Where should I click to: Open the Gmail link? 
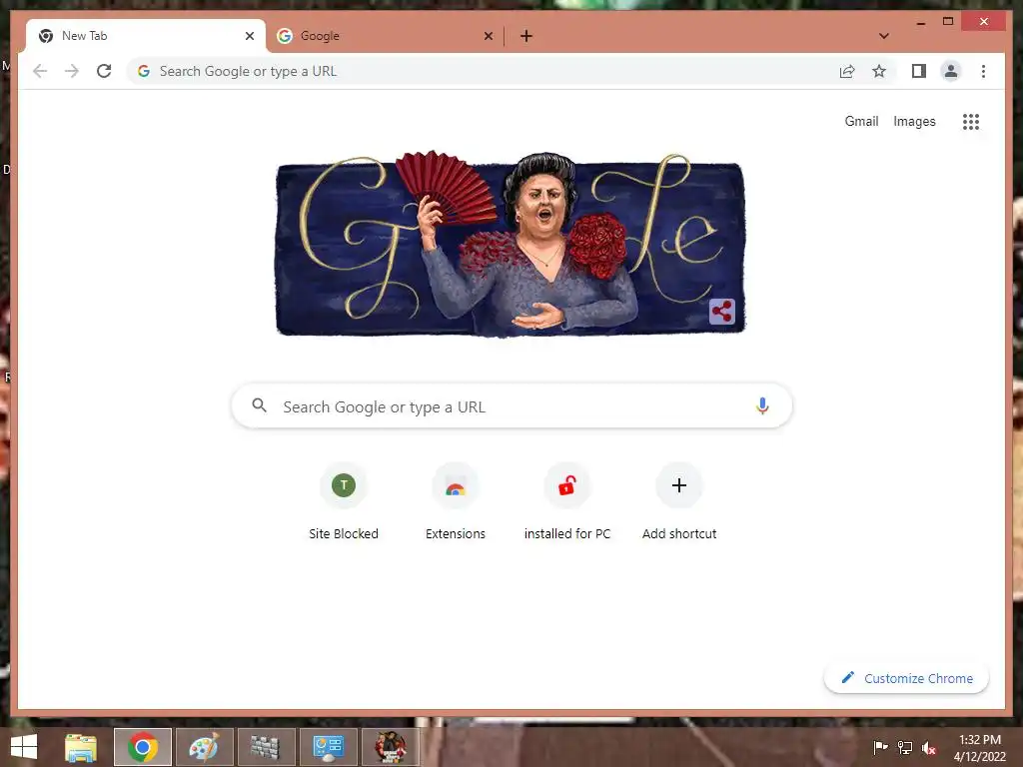(x=861, y=121)
